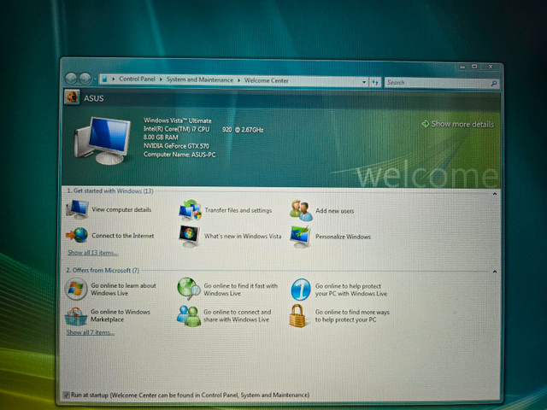Click the green arrow beside Show more details
This screenshot has width=547, height=410.
coord(425,123)
